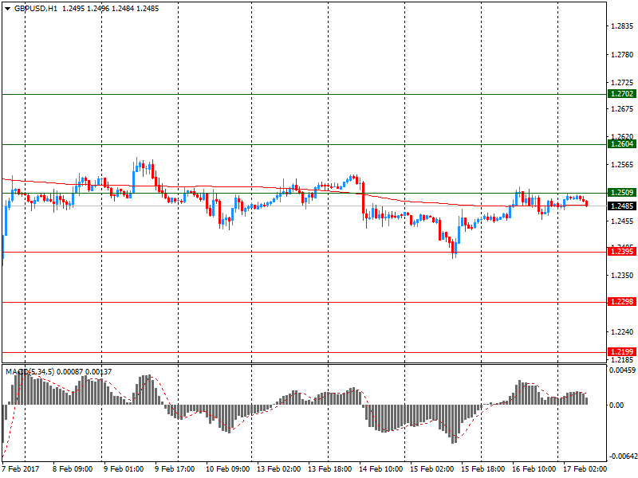Select the 1.2240 price scale value
This screenshot has width=638, height=478.
coord(623,332)
